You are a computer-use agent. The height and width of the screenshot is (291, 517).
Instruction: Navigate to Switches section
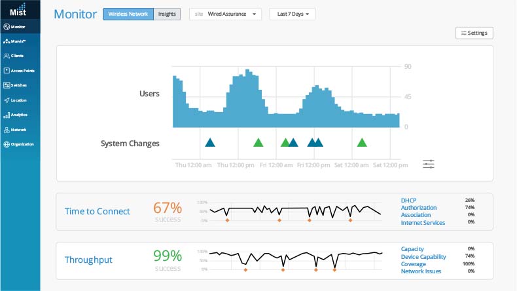18,85
